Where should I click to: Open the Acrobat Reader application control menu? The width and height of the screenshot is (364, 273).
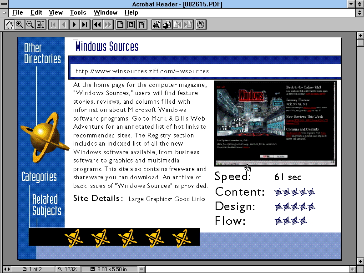(x=4, y=4)
